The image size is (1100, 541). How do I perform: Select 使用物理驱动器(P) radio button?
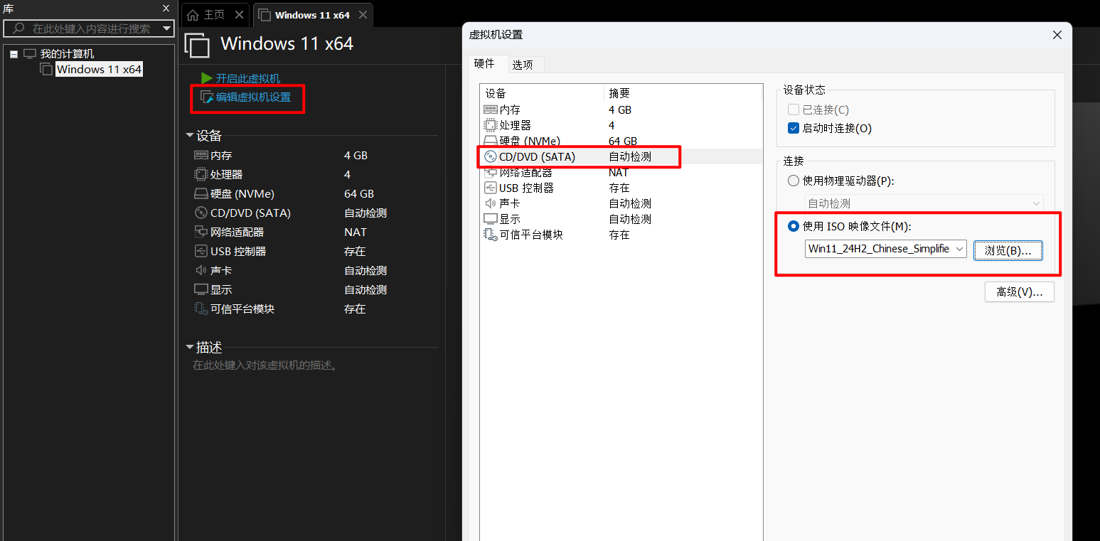794,181
